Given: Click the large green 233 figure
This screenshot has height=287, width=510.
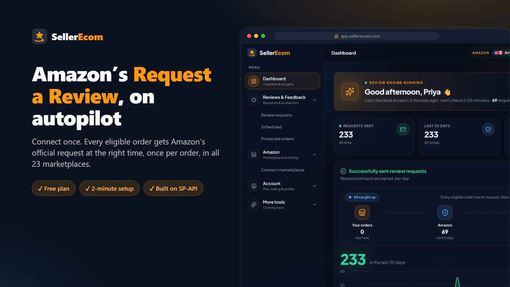Looking at the screenshot, I should pos(353,260).
